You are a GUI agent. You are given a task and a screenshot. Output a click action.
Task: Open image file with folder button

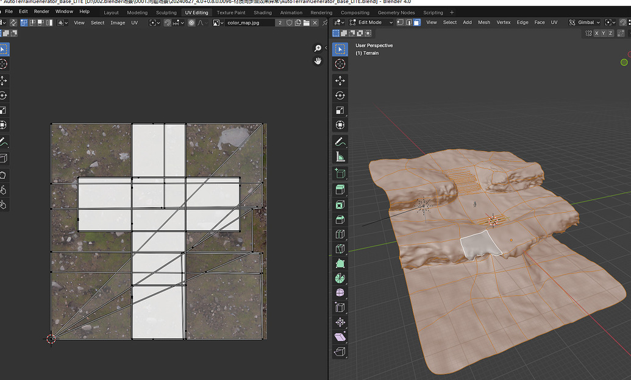point(306,23)
